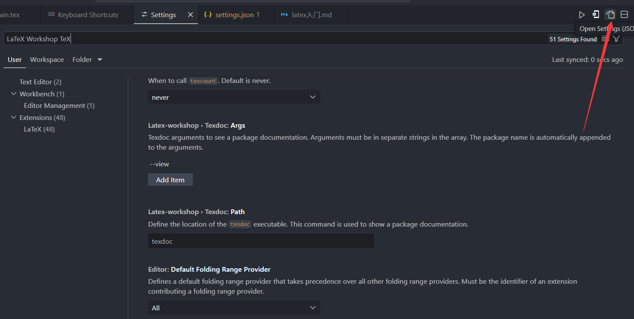Click the texcount code label
This screenshot has width=634, height=319.
203,81
